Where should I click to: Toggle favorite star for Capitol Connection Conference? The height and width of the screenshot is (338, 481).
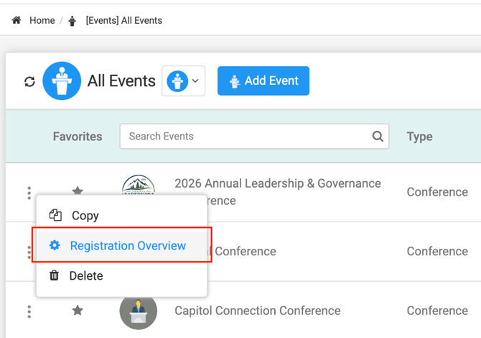[78, 311]
